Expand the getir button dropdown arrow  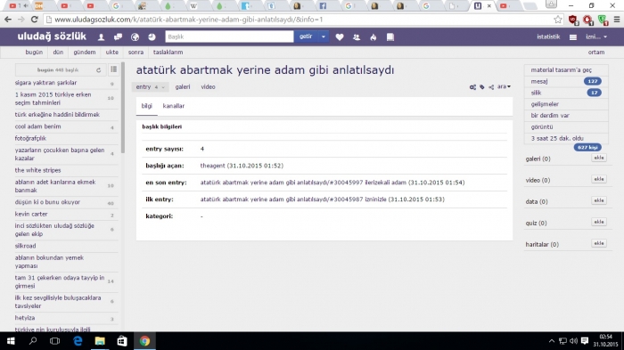tap(324, 37)
